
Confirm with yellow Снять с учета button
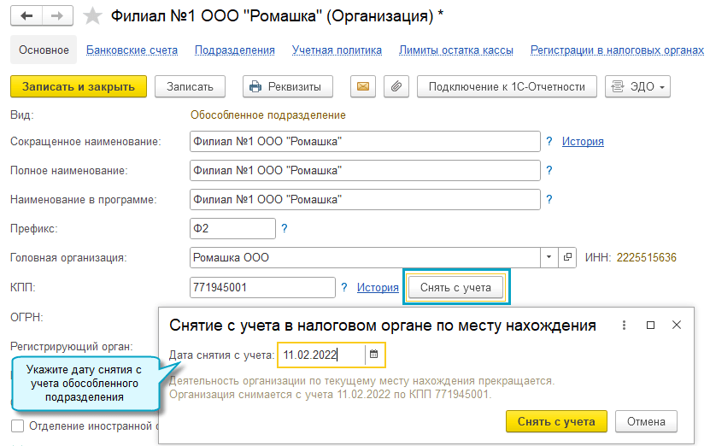(556, 421)
